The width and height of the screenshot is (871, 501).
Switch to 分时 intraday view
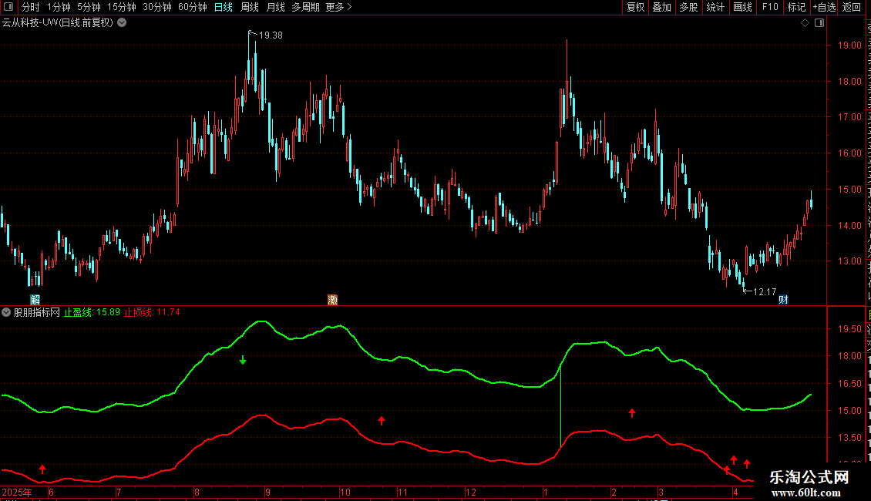31,7
